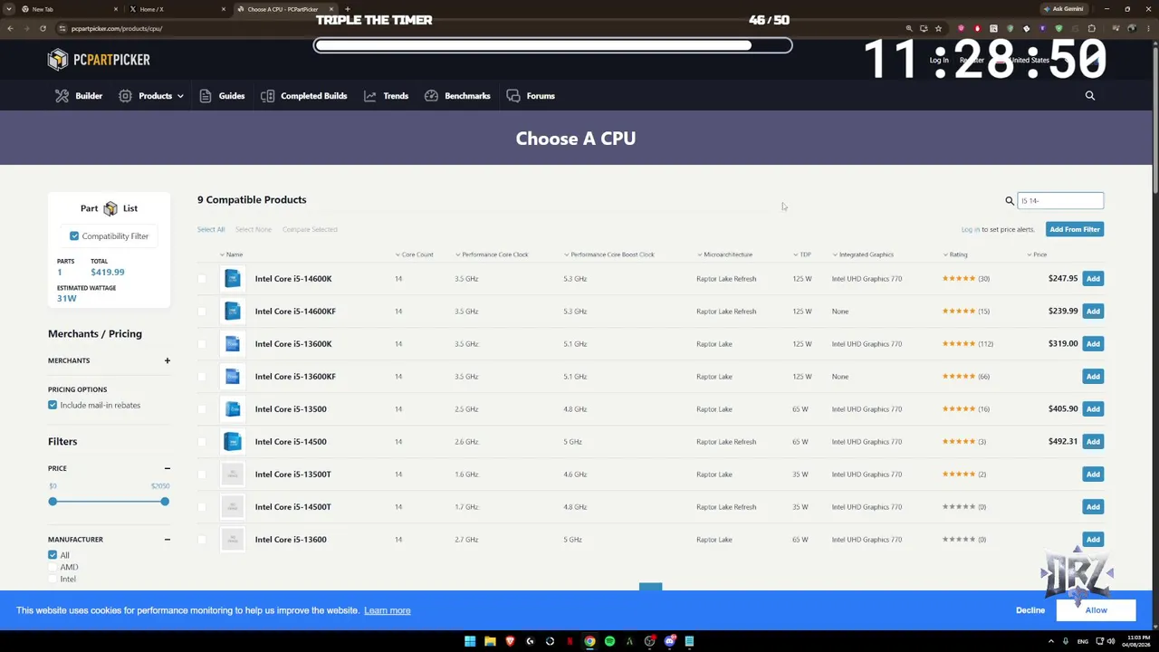The image size is (1159, 652).
Task: Open the Trends menu item
Action: coord(386,96)
